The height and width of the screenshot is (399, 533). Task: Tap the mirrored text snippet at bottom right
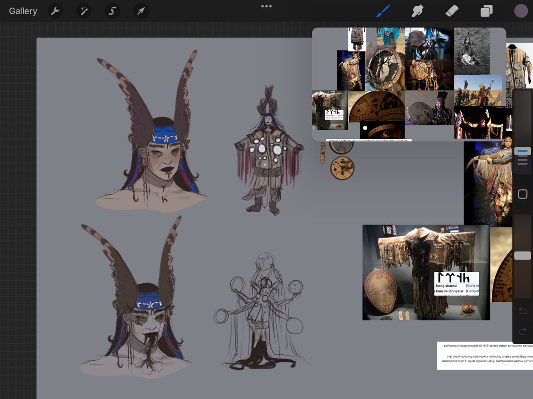pos(485,356)
